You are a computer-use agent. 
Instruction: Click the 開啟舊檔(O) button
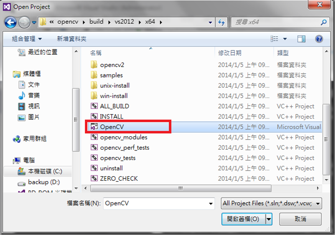[x=243, y=219]
